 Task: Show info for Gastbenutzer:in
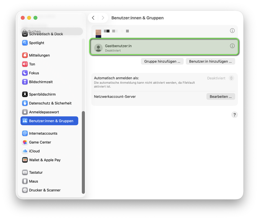(232, 46)
